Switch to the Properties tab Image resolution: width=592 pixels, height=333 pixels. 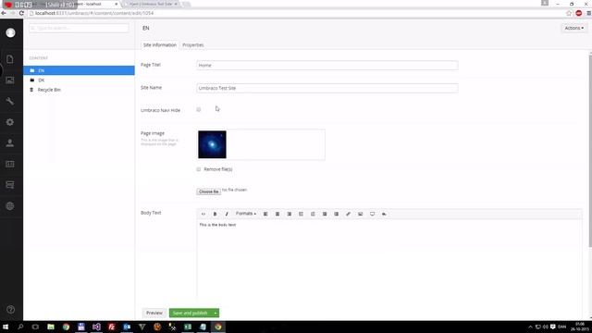[193, 45]
